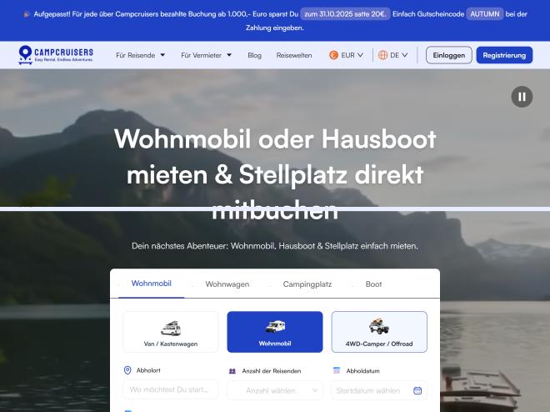Image resolution: width=550 pixels, height=412 pixels.
Task: Select 4WD-Camper / Offroad vehicle type
Action: click(x=379, y=332)
